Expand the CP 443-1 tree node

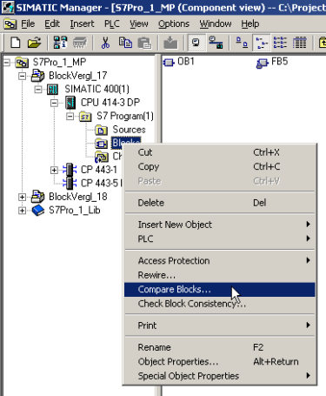54,170
